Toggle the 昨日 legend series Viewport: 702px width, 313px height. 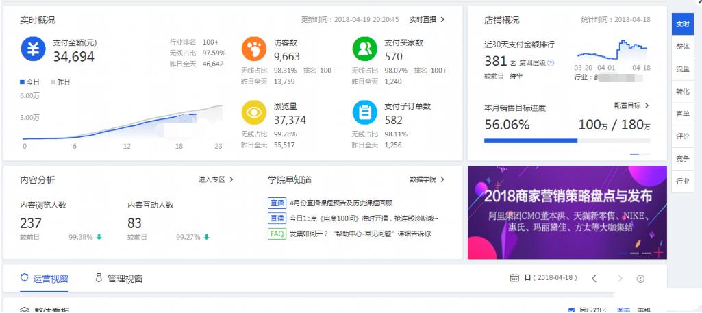pos(60,82)
